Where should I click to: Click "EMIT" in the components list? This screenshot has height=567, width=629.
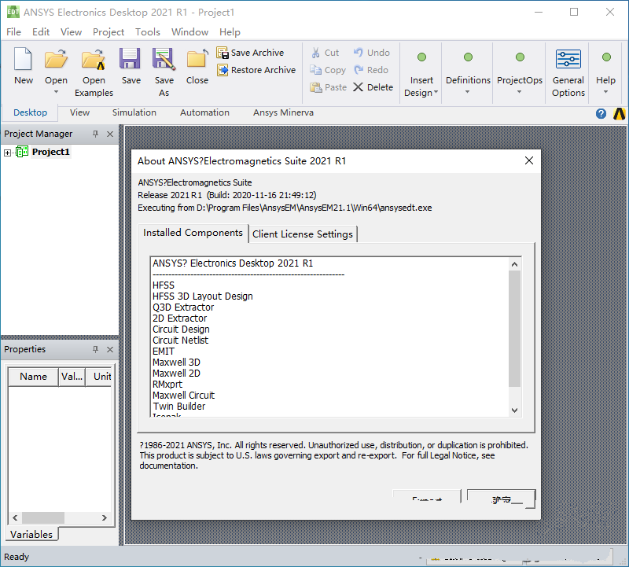point(164,352)
